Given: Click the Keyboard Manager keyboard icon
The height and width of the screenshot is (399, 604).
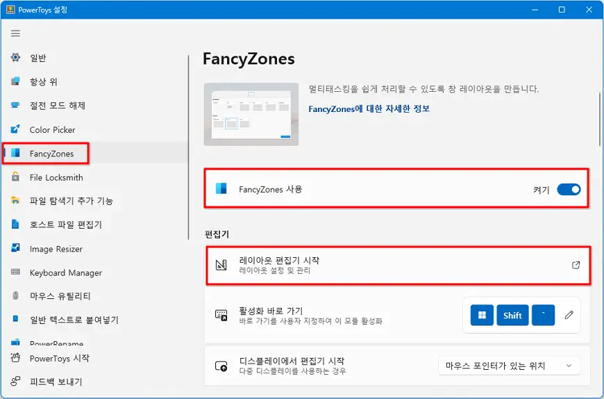Looking at the screenshot, I should 15,272.
